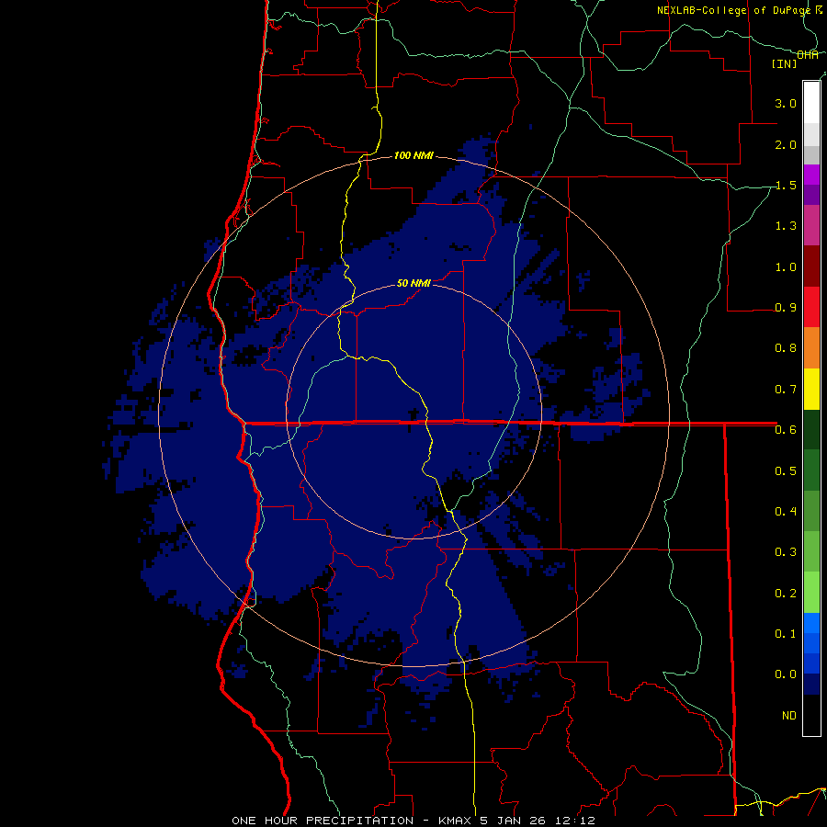Click the 0.6 legend value
The image size is (827, 827).
coord(786,430)
